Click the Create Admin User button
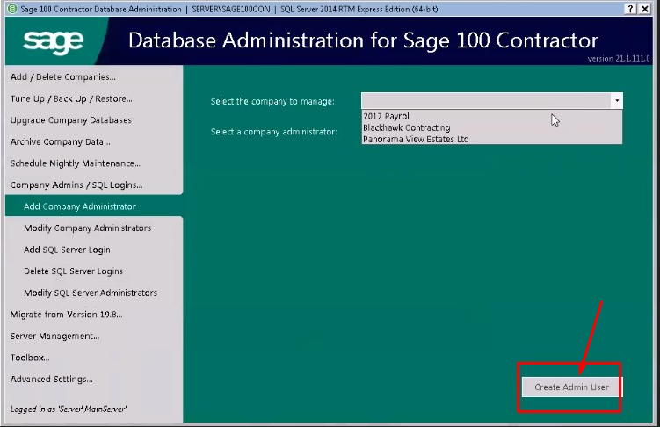Screen dimensions: 660x427 pos(571,387)
